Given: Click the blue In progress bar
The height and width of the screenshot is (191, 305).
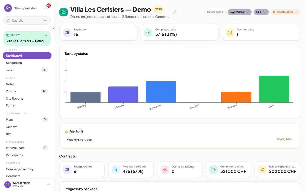Looking at the screenshot, I should point(161,92).
